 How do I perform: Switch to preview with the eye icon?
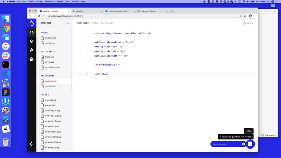click(32, 41)
